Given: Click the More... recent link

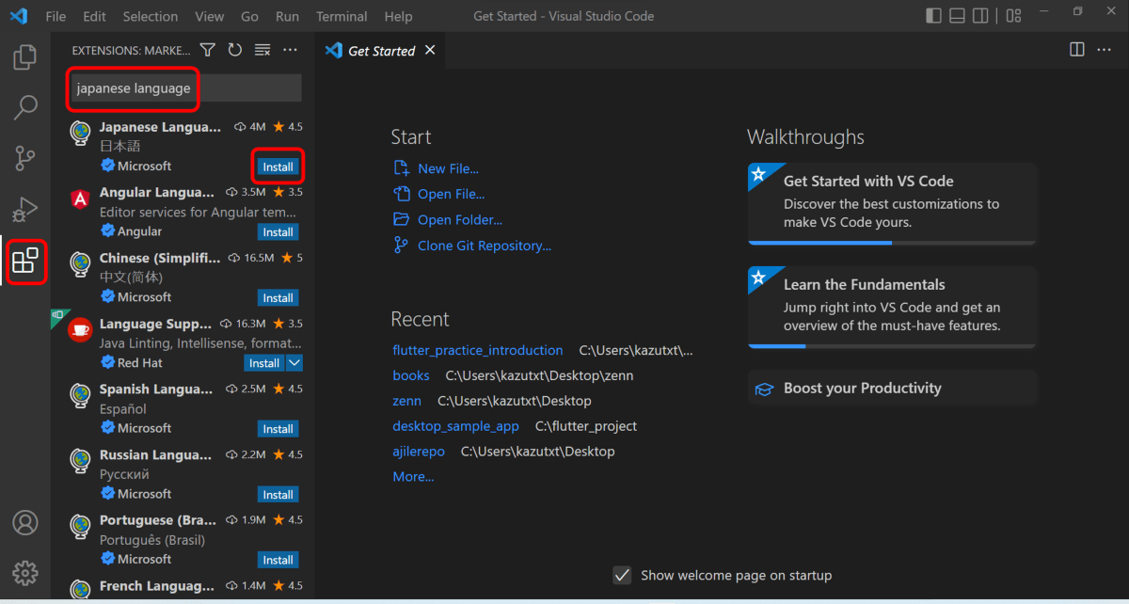Looking at the screenshot, I should click(x=413, y=477).
